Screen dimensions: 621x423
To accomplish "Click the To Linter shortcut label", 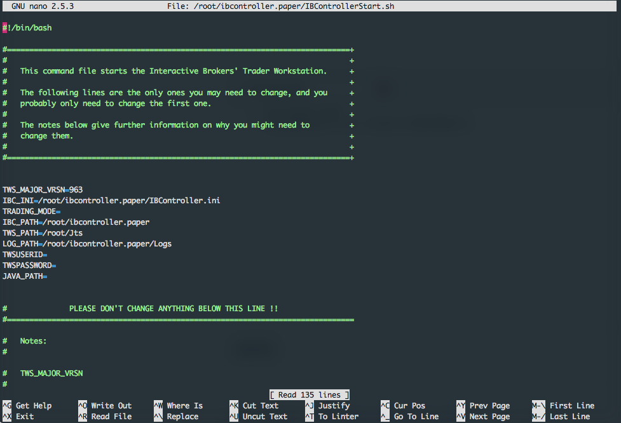I will (338, 416).
